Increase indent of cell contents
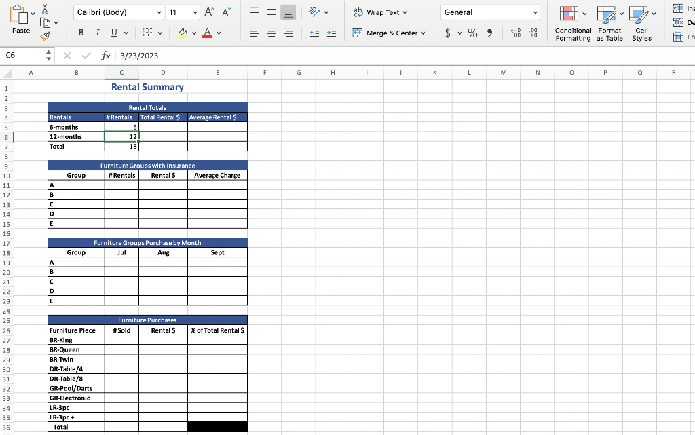This screenshot has height=435, width=695. (x=331, y=33)
